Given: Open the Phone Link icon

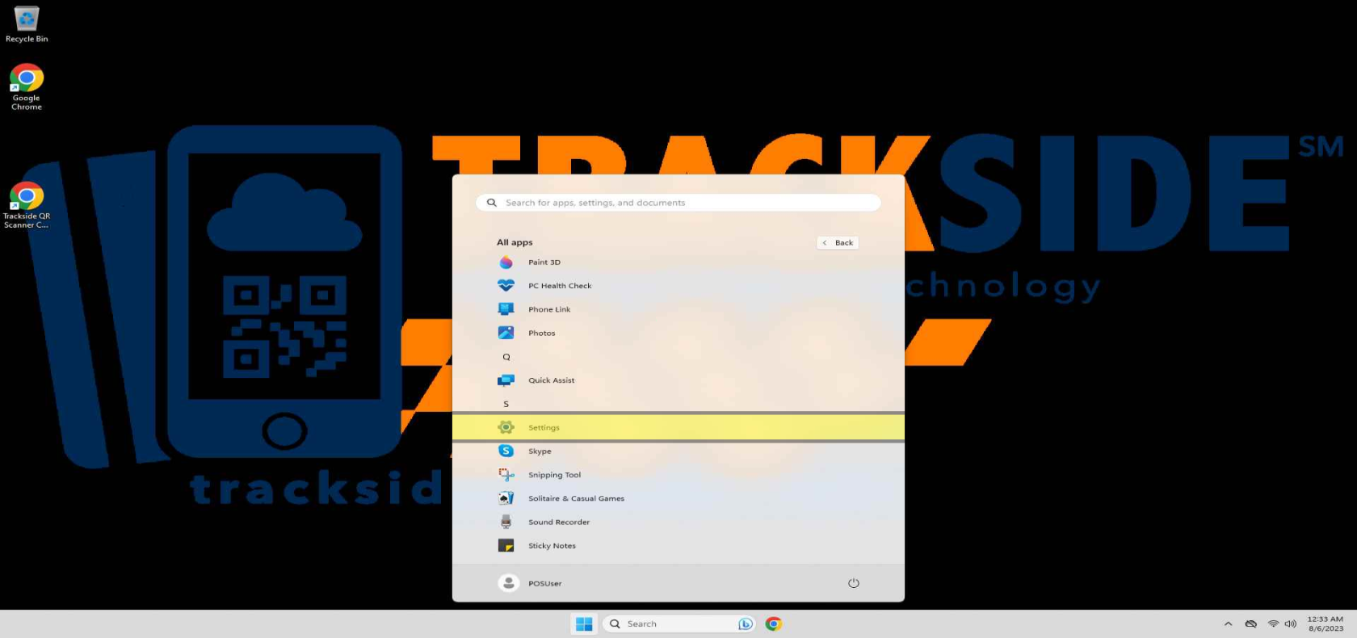Looking at the screenshot, I should (x=506, y=309).
